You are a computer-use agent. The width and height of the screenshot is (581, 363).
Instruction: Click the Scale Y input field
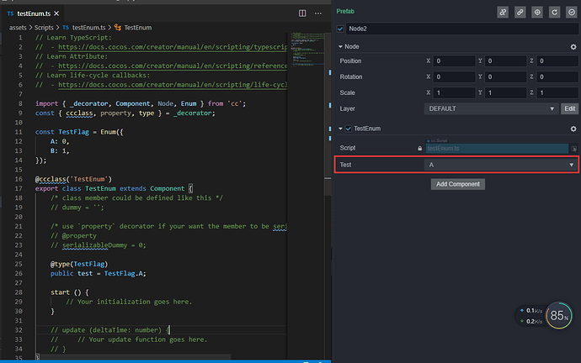pos(505,92)
